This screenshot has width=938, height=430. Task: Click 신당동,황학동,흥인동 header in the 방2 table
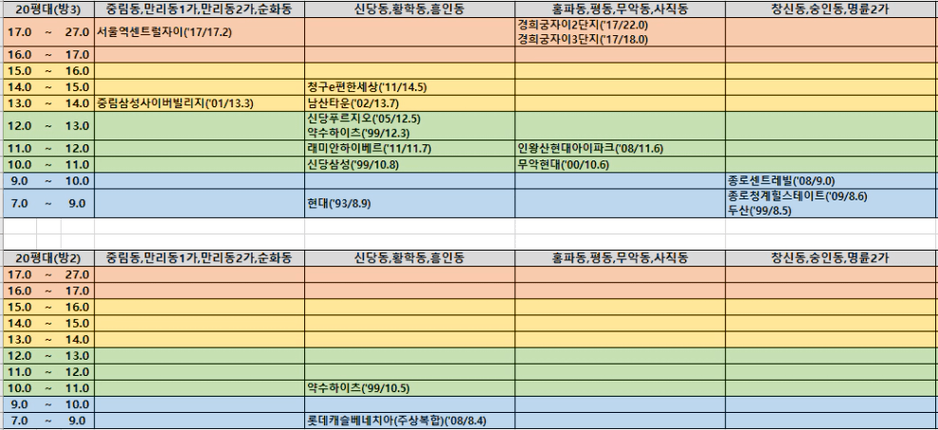coord(410,258)
